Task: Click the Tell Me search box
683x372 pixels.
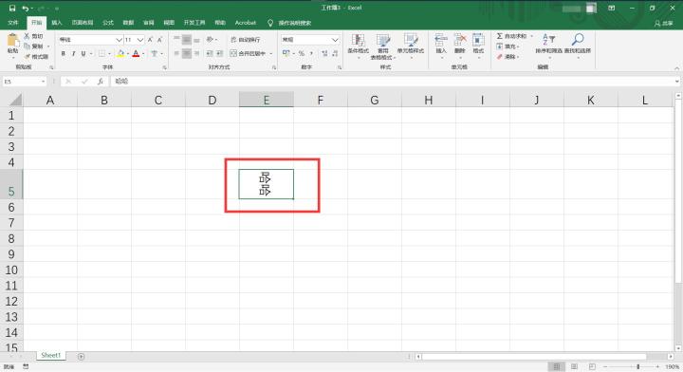Action: [x=289, y=23]
